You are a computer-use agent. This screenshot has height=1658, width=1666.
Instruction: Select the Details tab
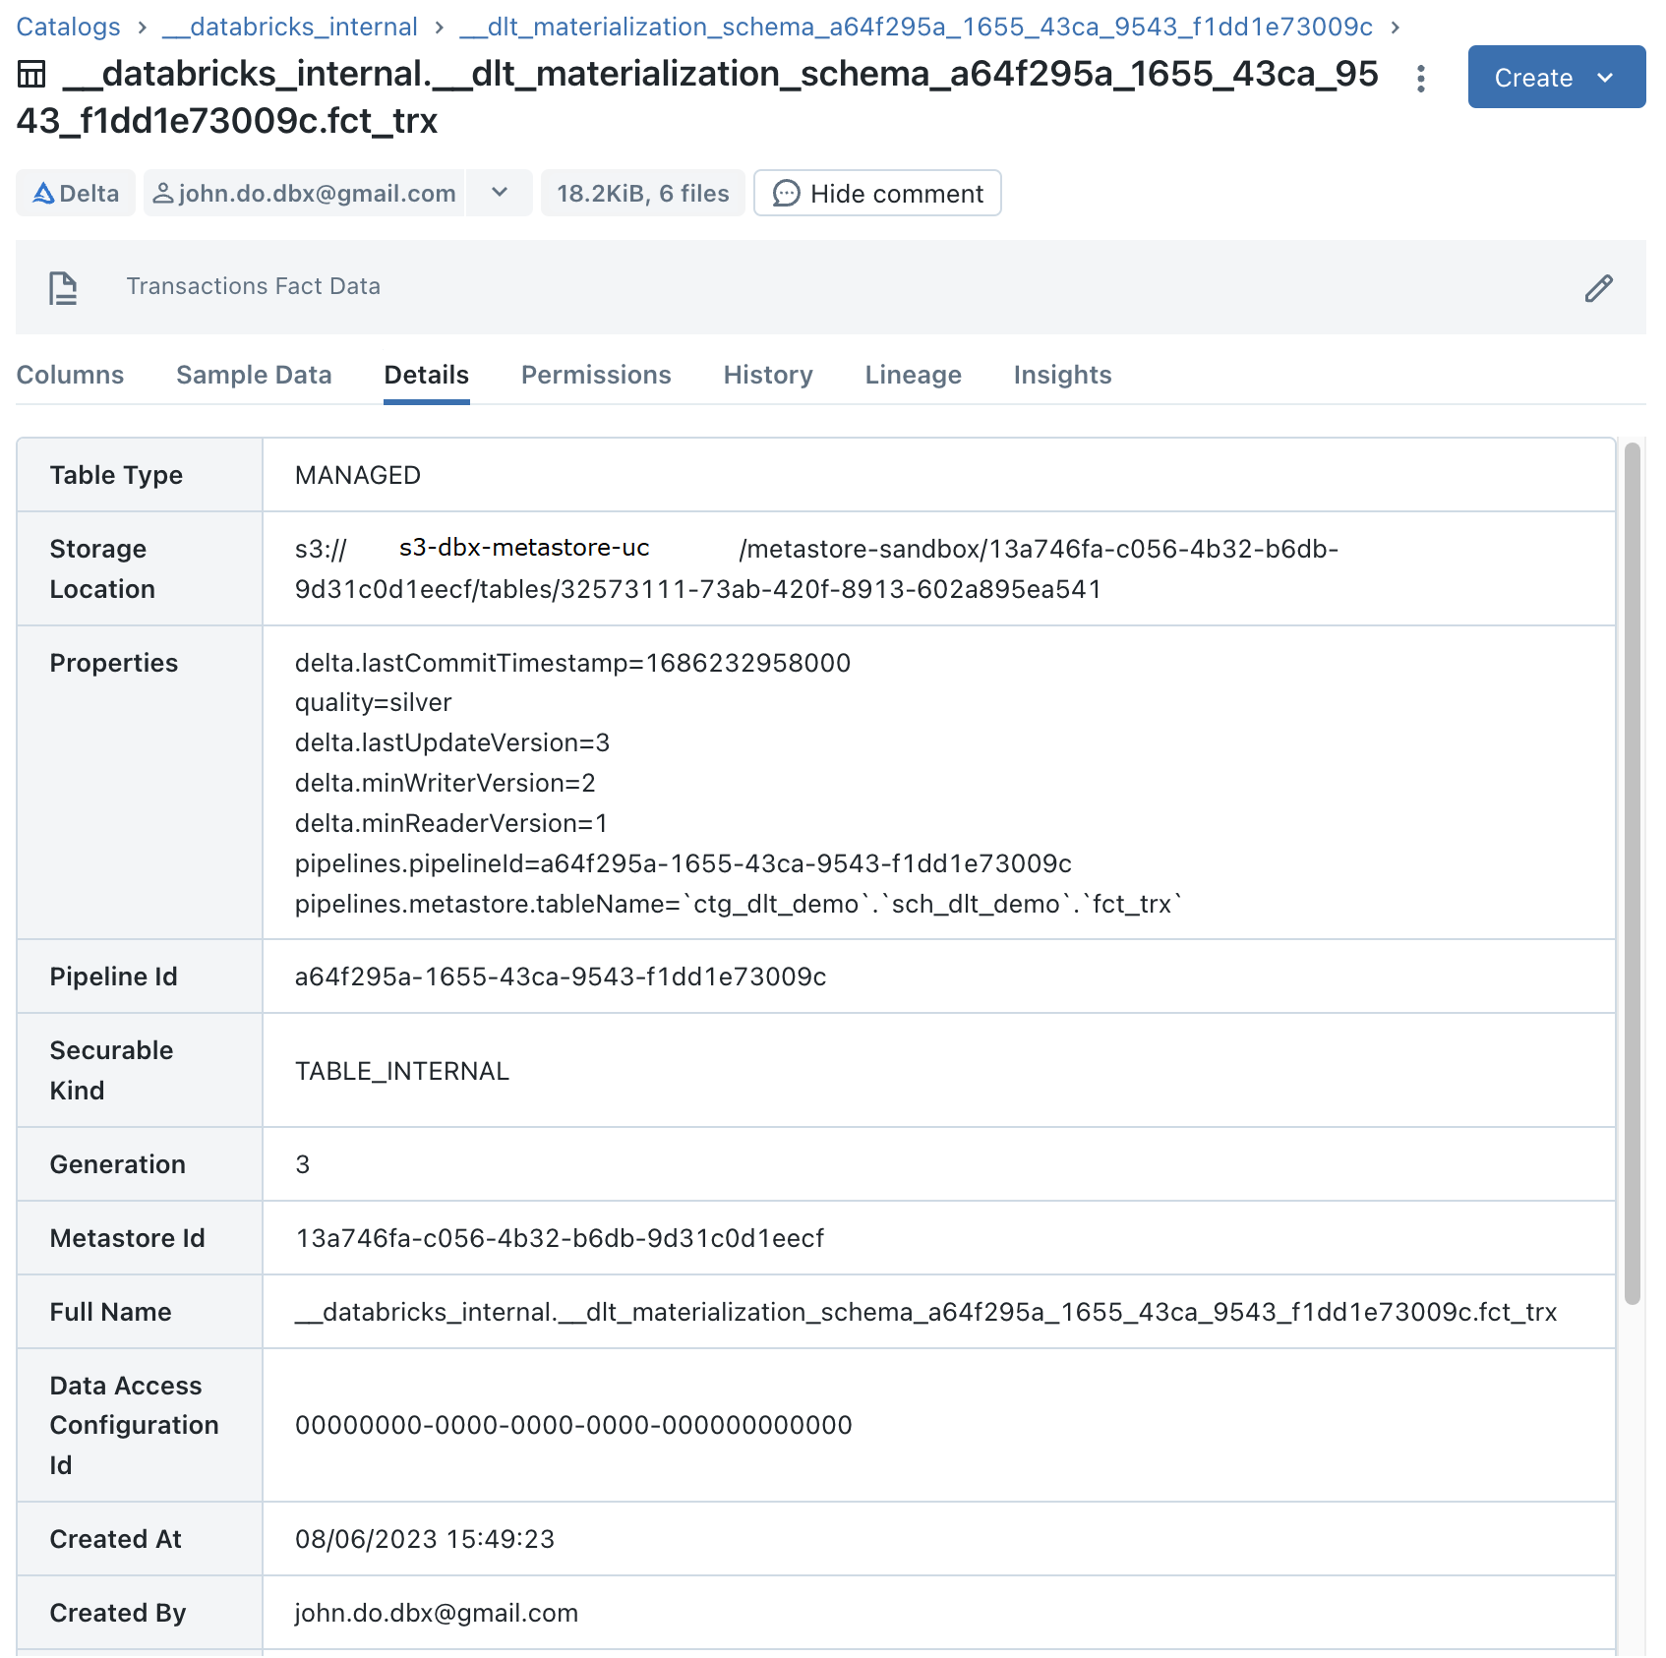(x=426, y=375)
